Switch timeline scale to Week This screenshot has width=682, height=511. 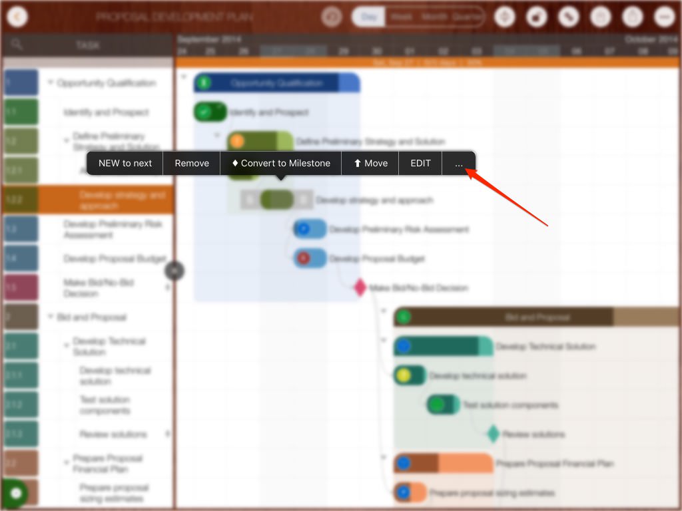pos(402,17)
